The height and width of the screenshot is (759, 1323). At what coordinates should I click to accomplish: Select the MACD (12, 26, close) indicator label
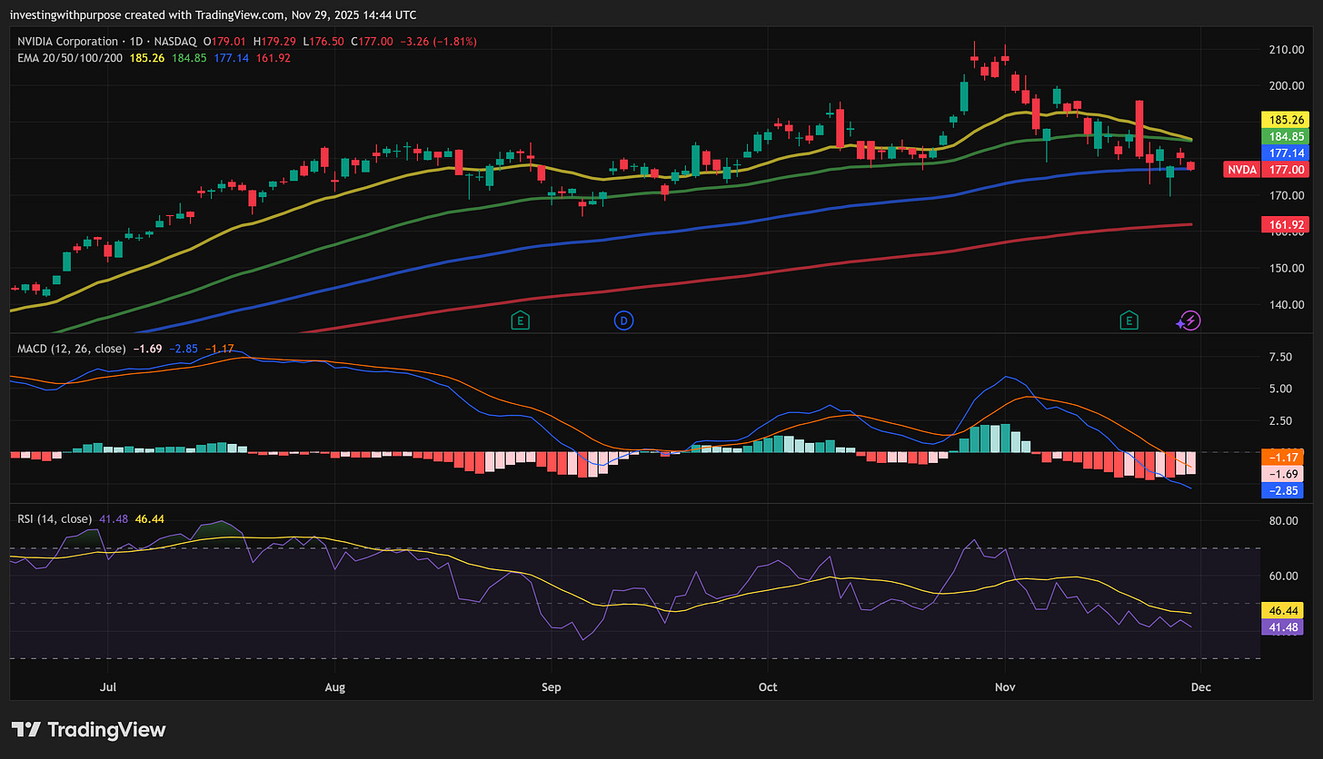point(73,348)
